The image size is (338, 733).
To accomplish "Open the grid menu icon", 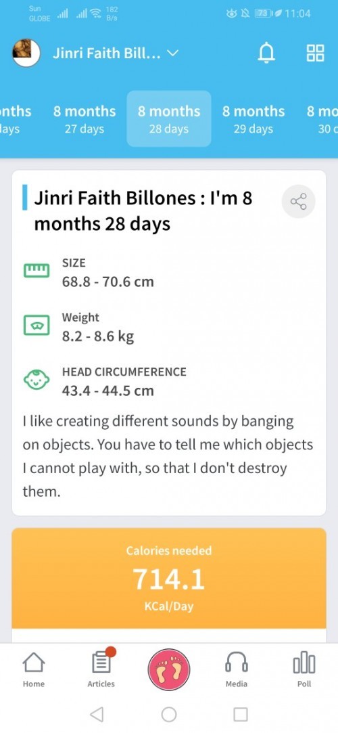I will (315, 53).
